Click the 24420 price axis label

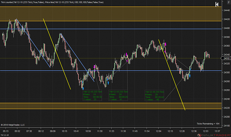227,19
